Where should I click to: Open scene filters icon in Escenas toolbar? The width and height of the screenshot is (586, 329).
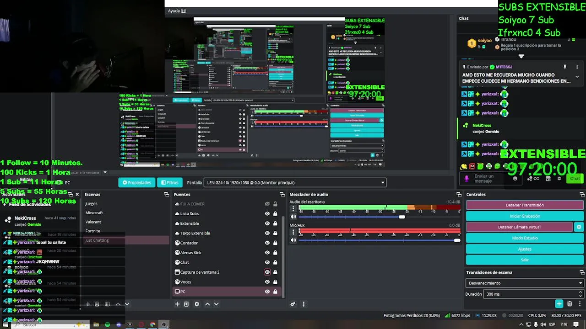(x=108, y=304)
